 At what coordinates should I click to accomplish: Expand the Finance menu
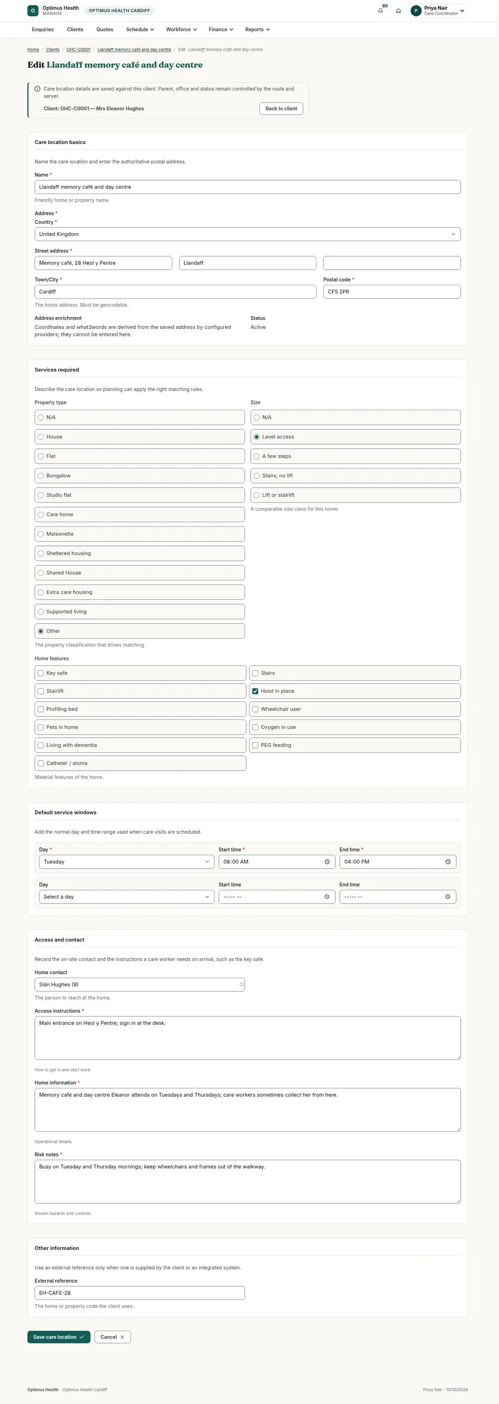pyautogui.click(x=221, y=30)
